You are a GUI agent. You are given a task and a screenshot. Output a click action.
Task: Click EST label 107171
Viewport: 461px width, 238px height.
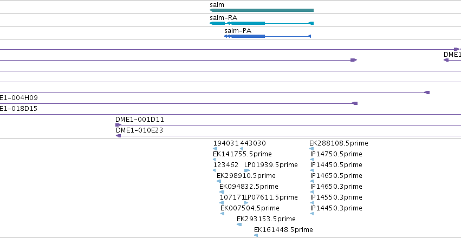tap(232, 197)
